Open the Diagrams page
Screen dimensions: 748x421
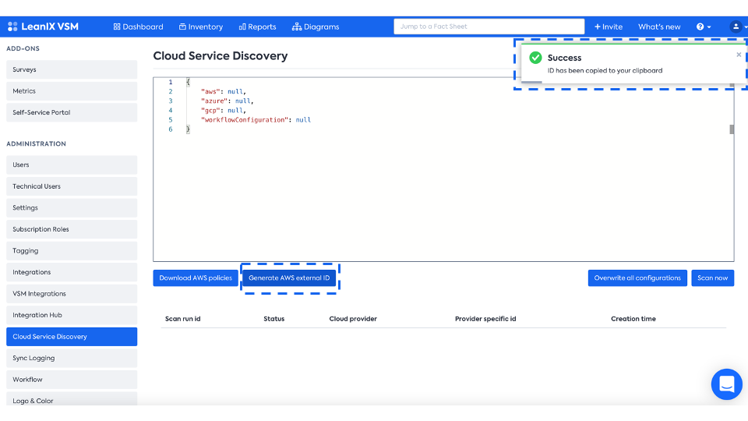tap(316, 27)
